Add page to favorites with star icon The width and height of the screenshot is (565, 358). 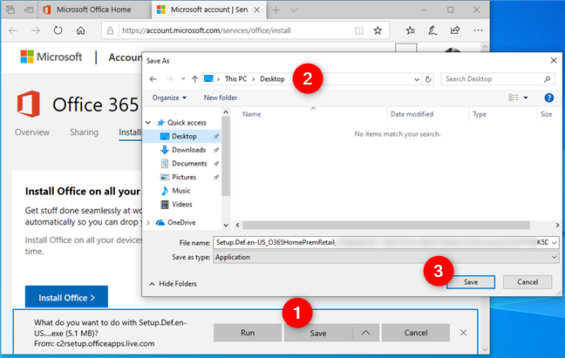[378, 30]
